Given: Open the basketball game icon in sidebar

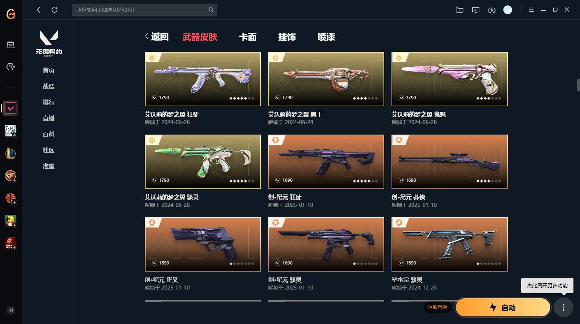Looking at the screenshot, I should [11, 198].
